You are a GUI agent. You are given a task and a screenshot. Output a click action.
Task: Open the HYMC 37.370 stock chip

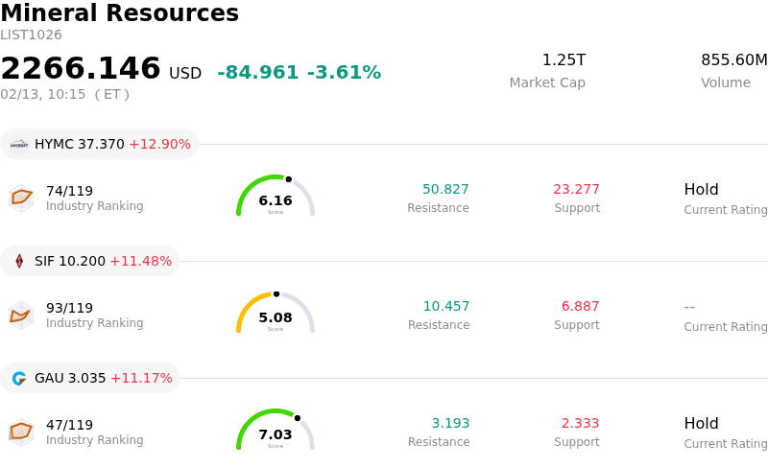pyautogui.click(x=100, y=144)
